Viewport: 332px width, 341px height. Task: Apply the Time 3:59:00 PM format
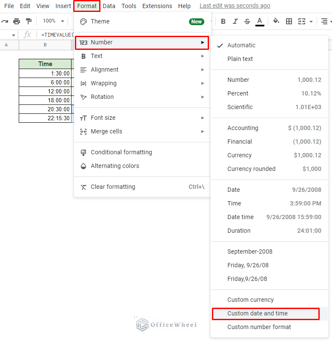point(269,203)
